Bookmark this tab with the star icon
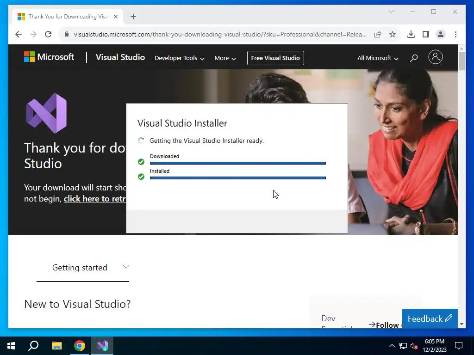Screen dimensions: 474x355 pos(393,34)
